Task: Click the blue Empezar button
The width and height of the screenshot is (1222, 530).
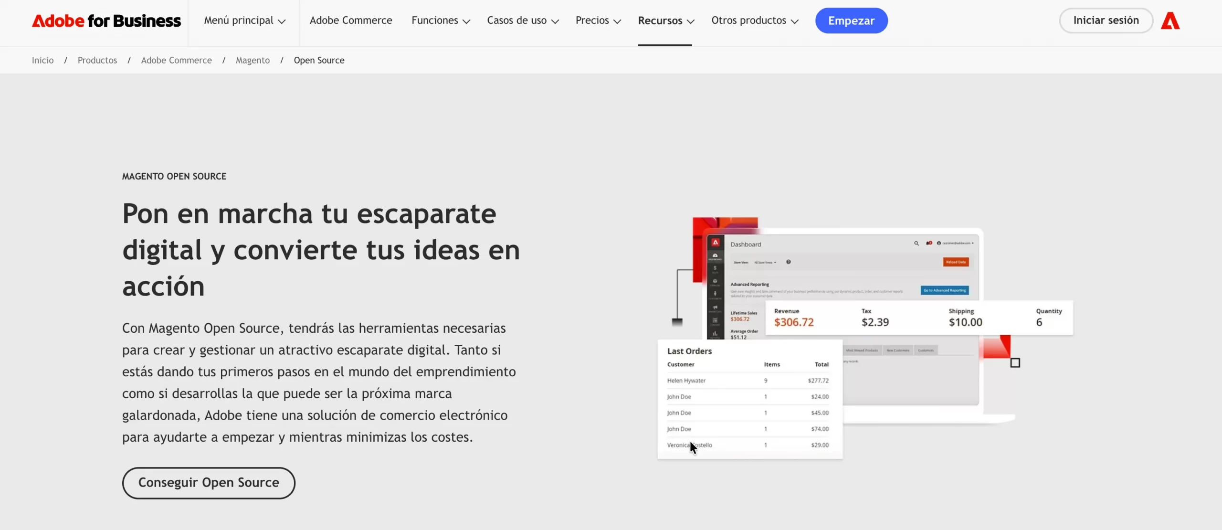Action: [x=851, y=21]
